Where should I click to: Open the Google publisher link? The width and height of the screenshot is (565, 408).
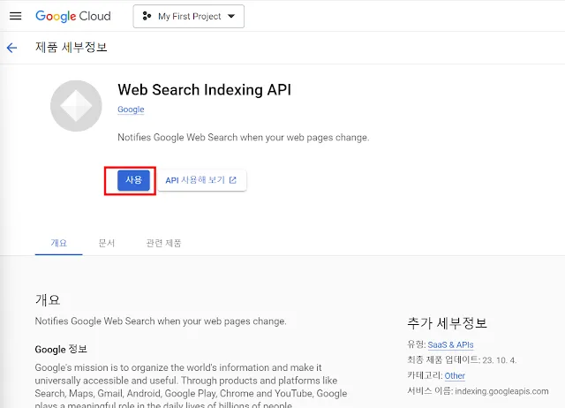131,110
